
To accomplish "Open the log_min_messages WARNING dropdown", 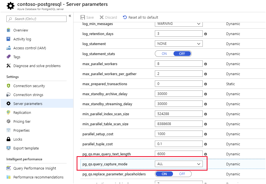I will click(x=179, y=24).
